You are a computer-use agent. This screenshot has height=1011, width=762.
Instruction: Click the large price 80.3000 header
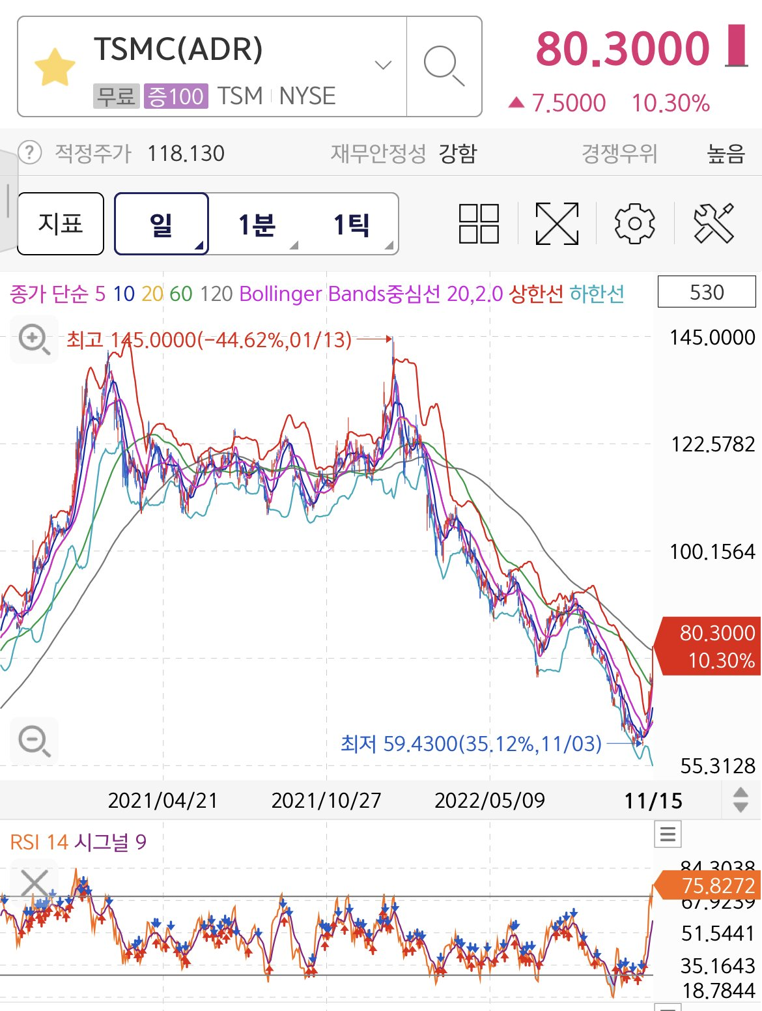tap(623, 49)
